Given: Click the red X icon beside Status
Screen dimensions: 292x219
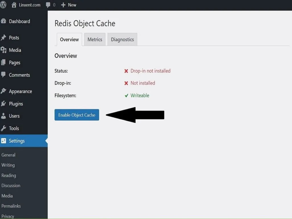Looking at the screenshot, I should [x=126, y=71].
